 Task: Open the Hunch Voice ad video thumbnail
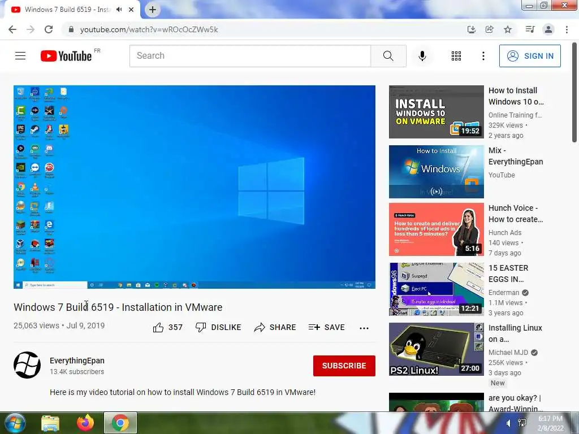click(x=436, y=229)
